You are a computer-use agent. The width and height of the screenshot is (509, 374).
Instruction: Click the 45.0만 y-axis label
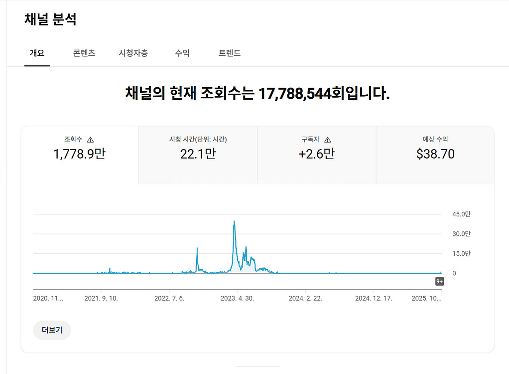pyautogui.click(x=461, y=214)
